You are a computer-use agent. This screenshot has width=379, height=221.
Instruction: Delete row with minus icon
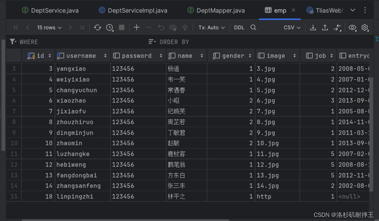(x=149, y=28)
